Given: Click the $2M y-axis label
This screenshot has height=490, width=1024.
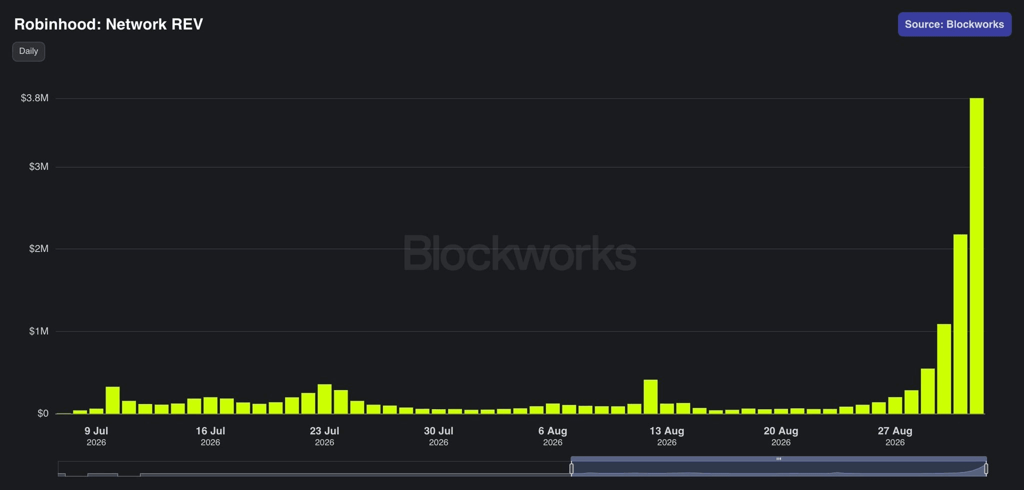Looking at the screenshot, I should point(38,249).
